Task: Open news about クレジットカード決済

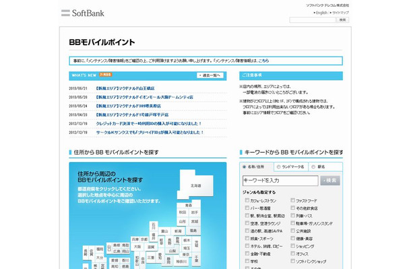Action: (x=149, y=124)
